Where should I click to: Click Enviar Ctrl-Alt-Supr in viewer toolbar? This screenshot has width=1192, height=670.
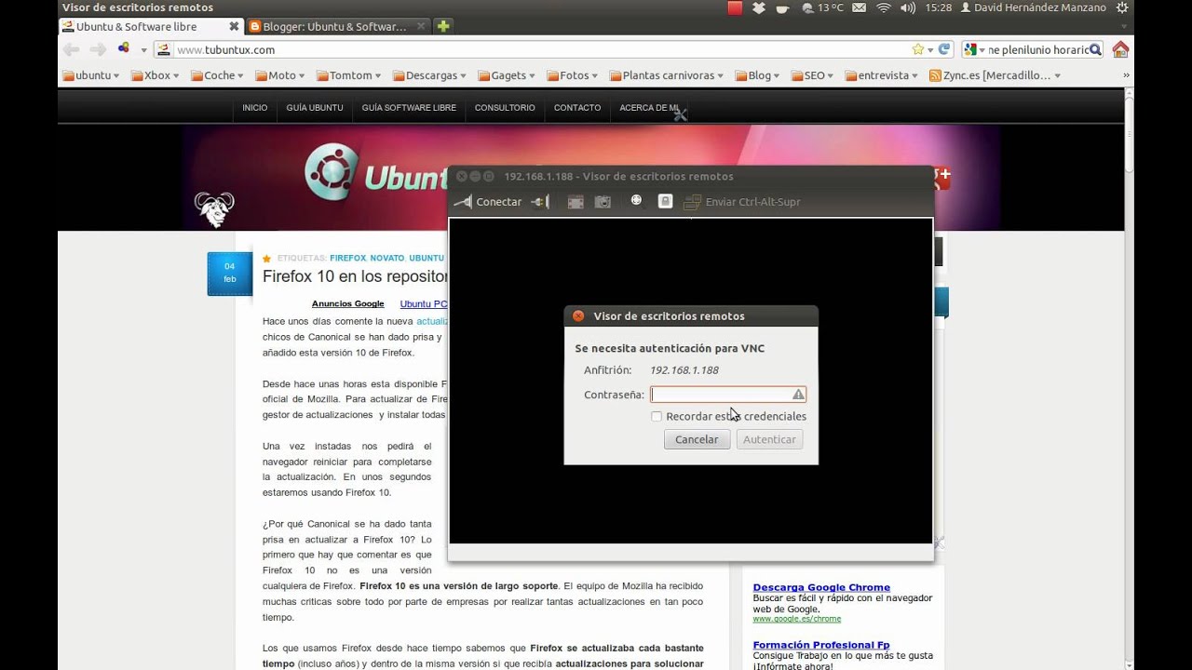pos(742,202)
